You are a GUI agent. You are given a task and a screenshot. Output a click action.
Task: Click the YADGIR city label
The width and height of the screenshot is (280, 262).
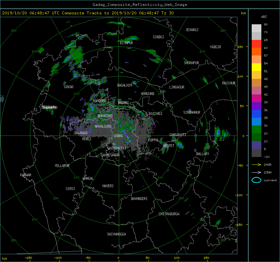tap(215, 47)
